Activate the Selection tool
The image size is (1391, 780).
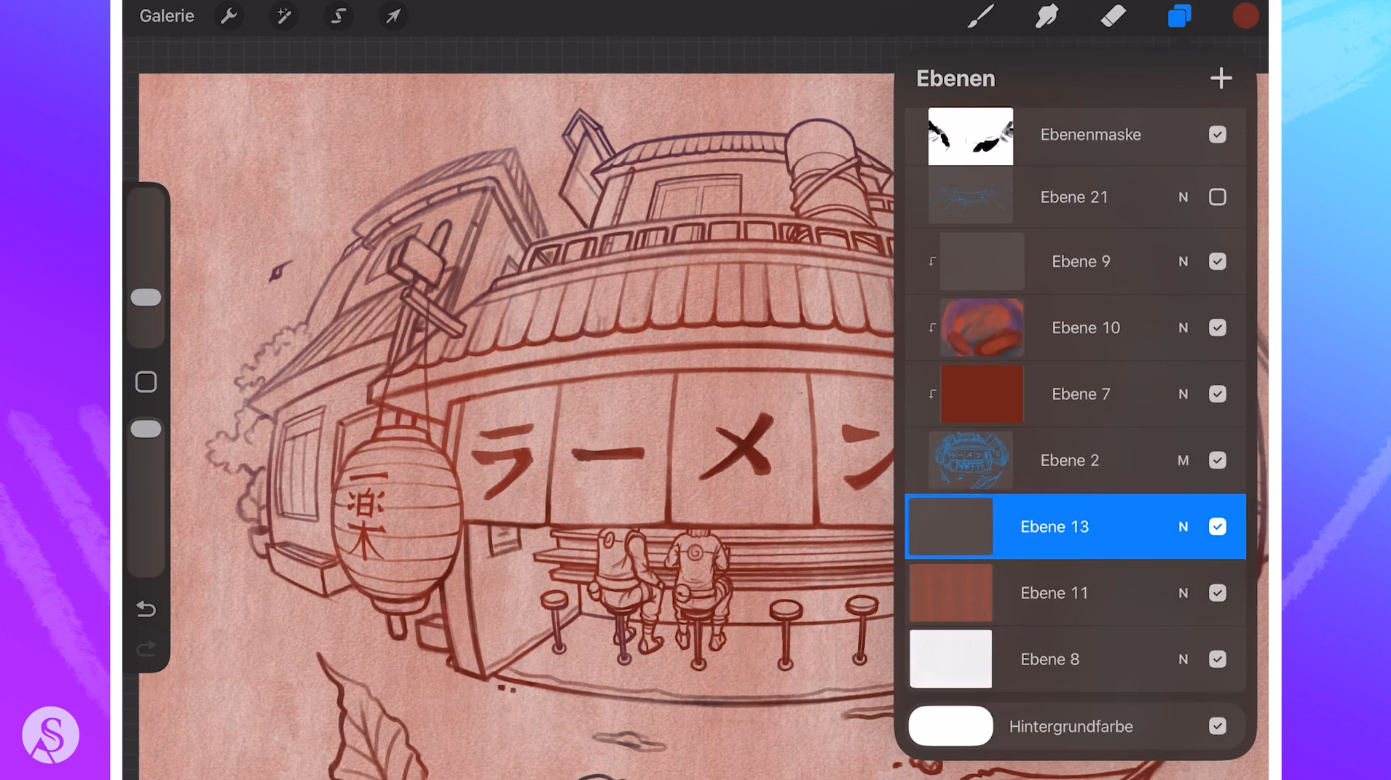click(x=338, y=16)
